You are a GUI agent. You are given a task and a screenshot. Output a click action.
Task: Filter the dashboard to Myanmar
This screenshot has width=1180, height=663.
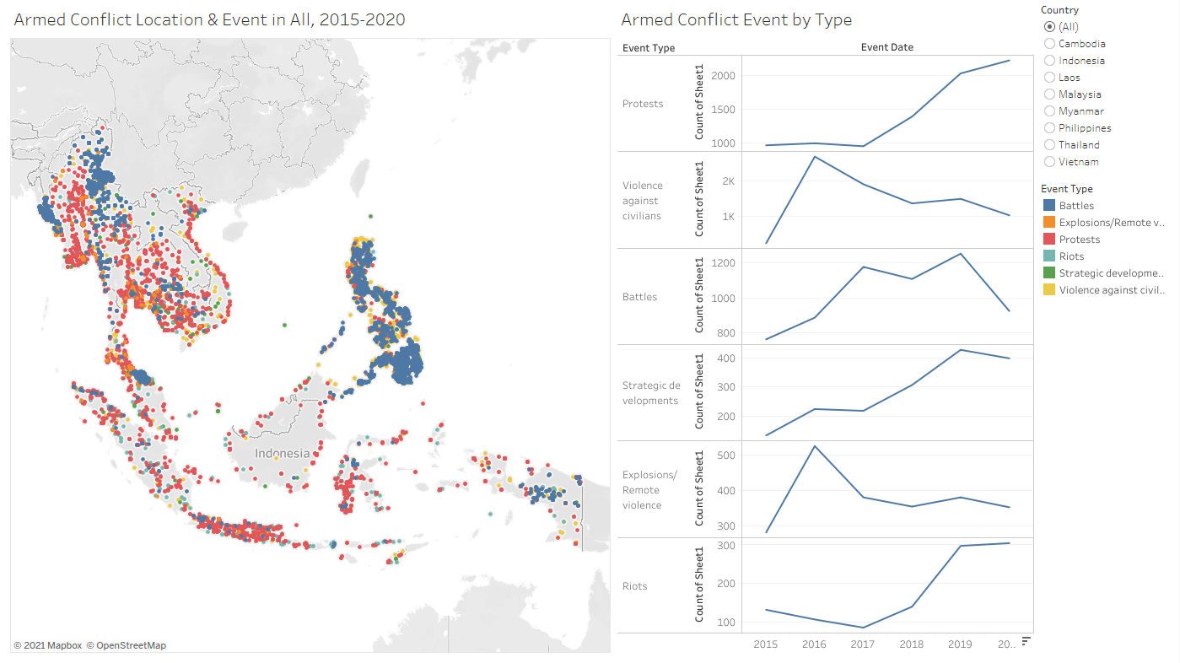pyautogui.click(x=1049, y=111)
